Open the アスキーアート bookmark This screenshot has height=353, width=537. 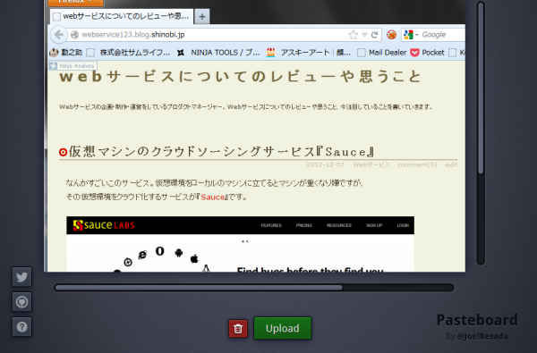tap(309, 53)
